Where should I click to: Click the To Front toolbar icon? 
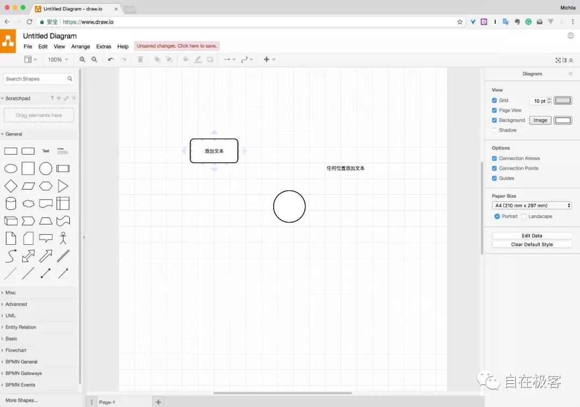(x=157, y=60)
